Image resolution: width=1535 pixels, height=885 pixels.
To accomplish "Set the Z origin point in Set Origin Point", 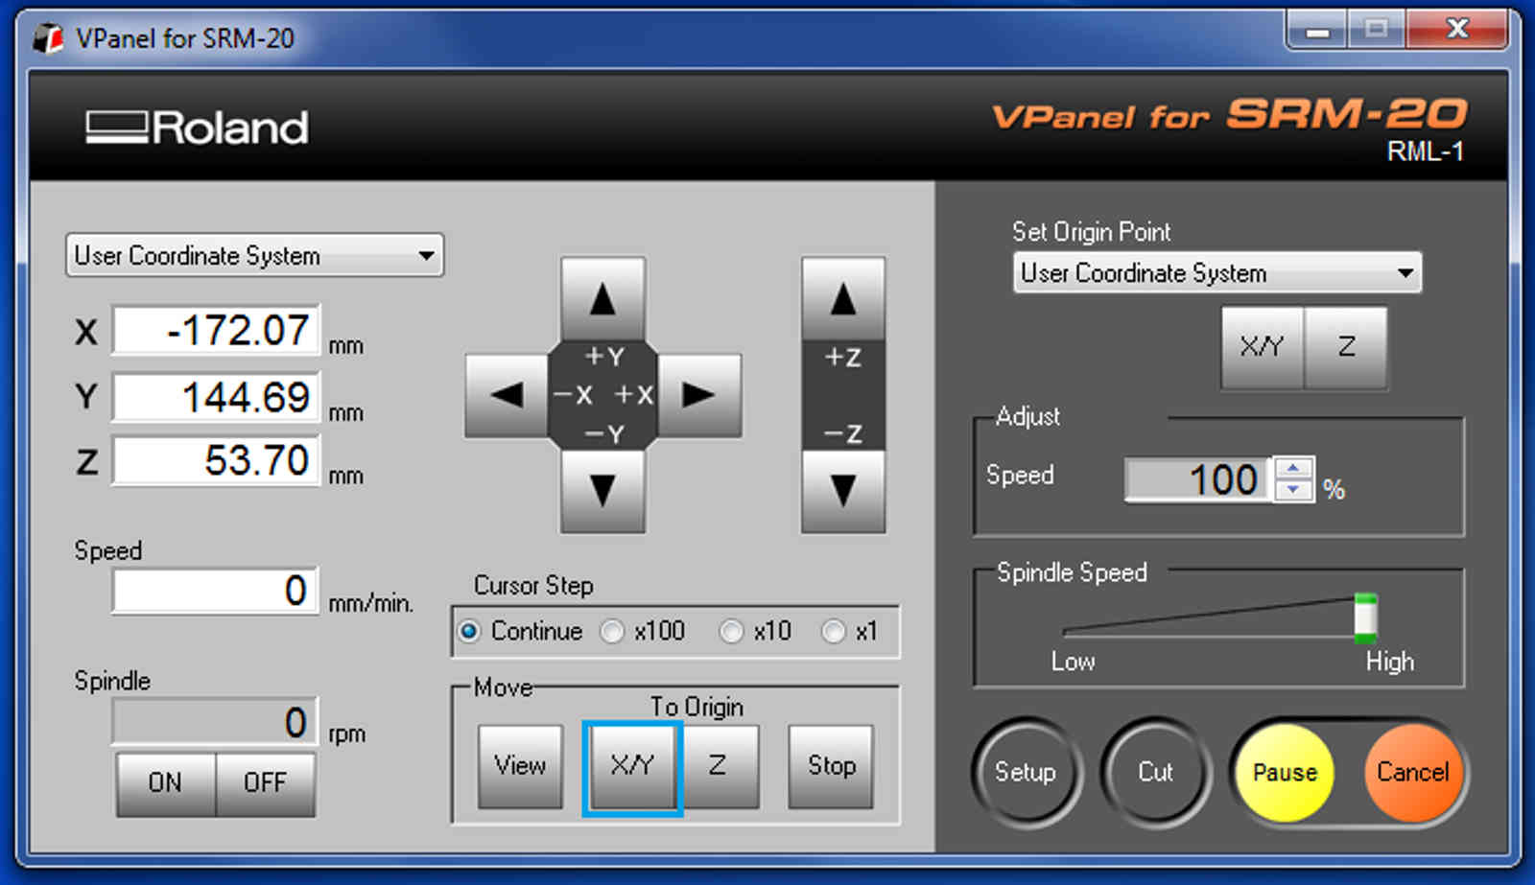I will 1346,347.
